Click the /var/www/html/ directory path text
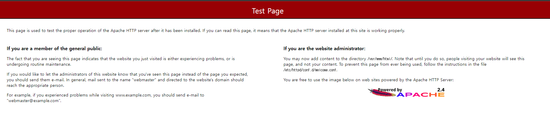This screenshot has width=550, height=127. pyautogui.click(x=380, y=59)
